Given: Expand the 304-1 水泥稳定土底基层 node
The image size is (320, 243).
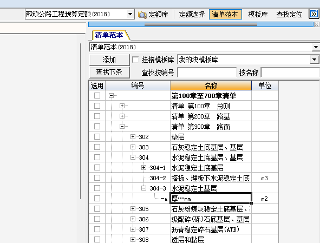Looking at the screenshot, I should tap(143, 168).
